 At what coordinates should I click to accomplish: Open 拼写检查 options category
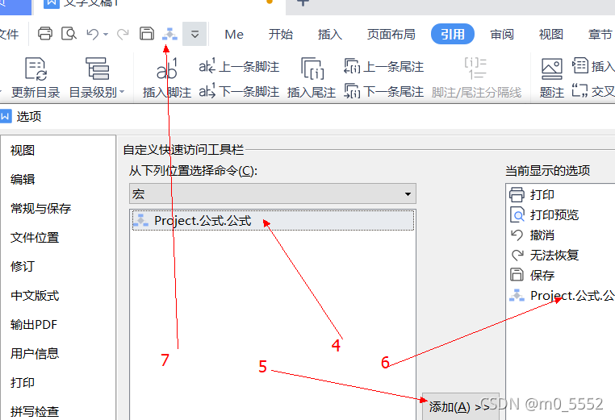(35, 411)
